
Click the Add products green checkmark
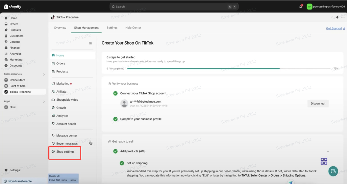click(115, 151)
